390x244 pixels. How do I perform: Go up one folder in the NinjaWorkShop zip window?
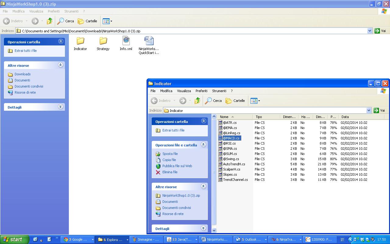49,21
